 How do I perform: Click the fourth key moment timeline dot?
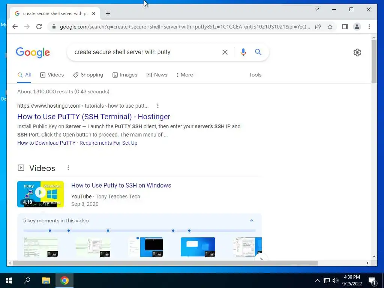[x=173, y=231]
